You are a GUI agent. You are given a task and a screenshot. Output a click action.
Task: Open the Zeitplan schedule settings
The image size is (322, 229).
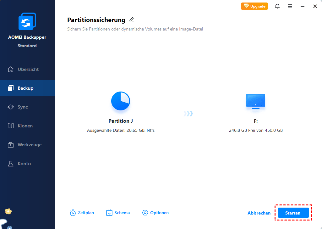coord(82,213)
